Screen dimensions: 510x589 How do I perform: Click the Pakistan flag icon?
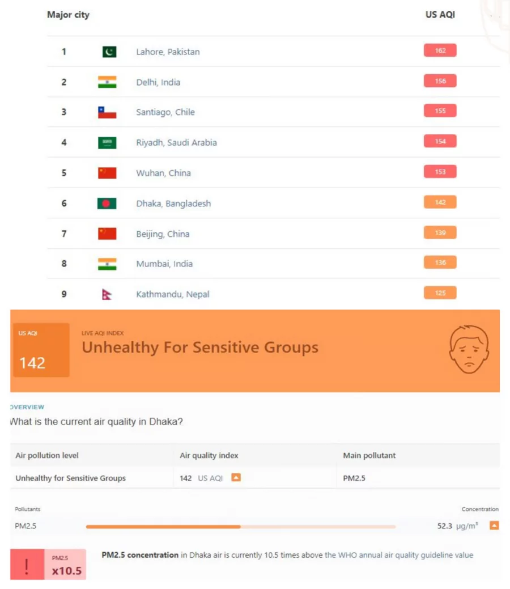[x=108, y=51]
